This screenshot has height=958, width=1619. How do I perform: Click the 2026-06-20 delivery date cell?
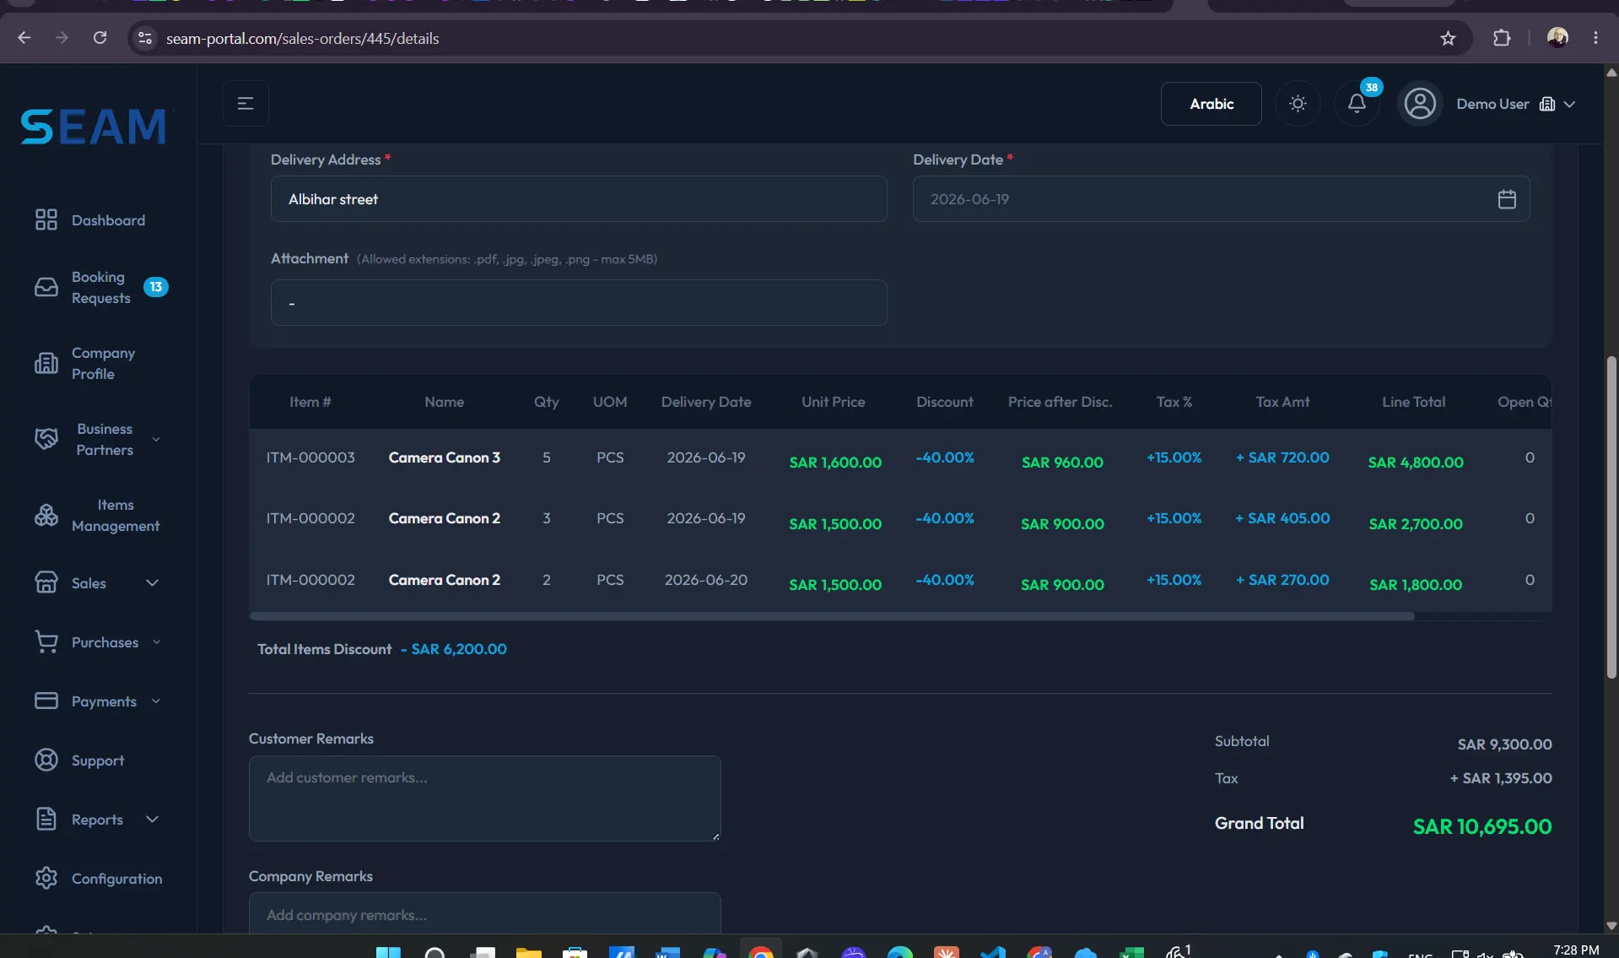pyautogui.click(x=705, y=580)
